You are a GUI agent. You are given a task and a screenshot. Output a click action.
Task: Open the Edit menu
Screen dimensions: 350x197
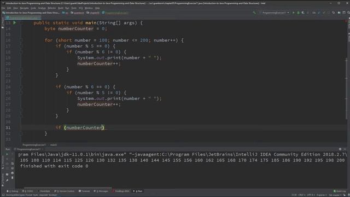point(9,8)
